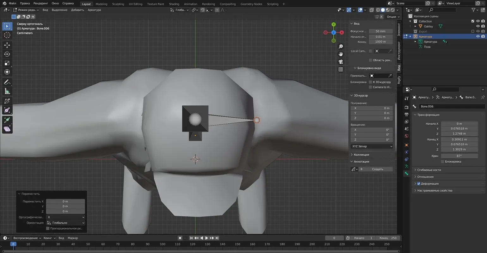Image resolution: width=487 pixels, height=253 pixels.
Task: Select the Scale tool in the left toolbar
Action: click(7, 63)
